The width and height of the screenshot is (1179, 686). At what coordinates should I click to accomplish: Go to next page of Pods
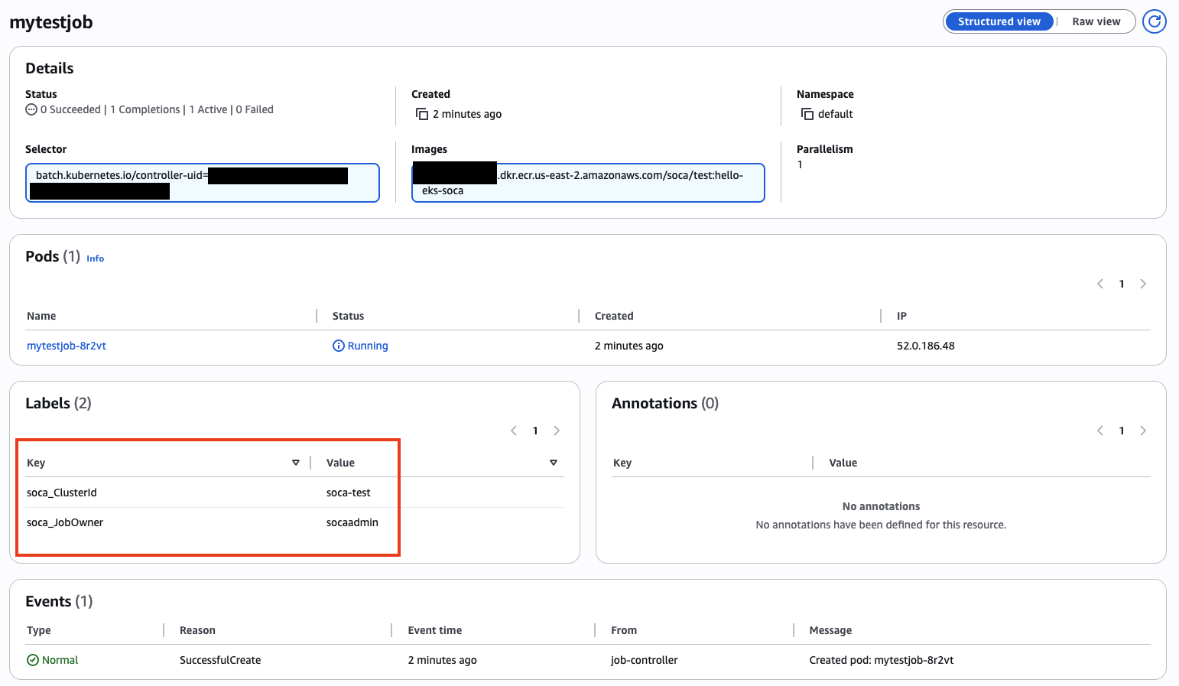coord(1143,284)
